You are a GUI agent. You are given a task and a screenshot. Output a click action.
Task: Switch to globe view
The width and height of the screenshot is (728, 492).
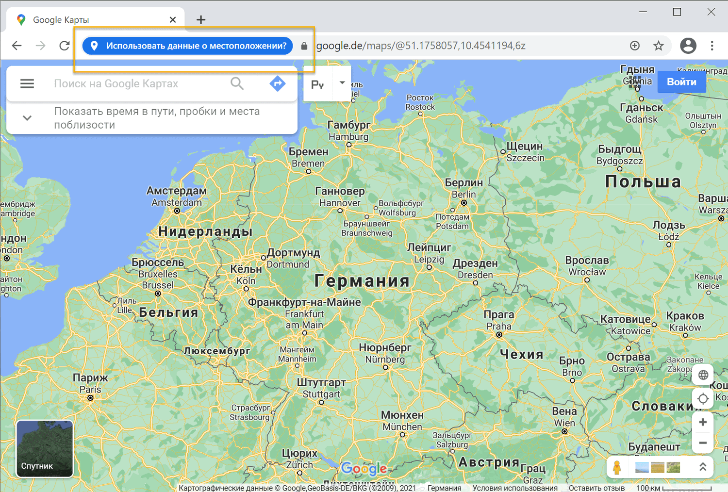point(703,375)
